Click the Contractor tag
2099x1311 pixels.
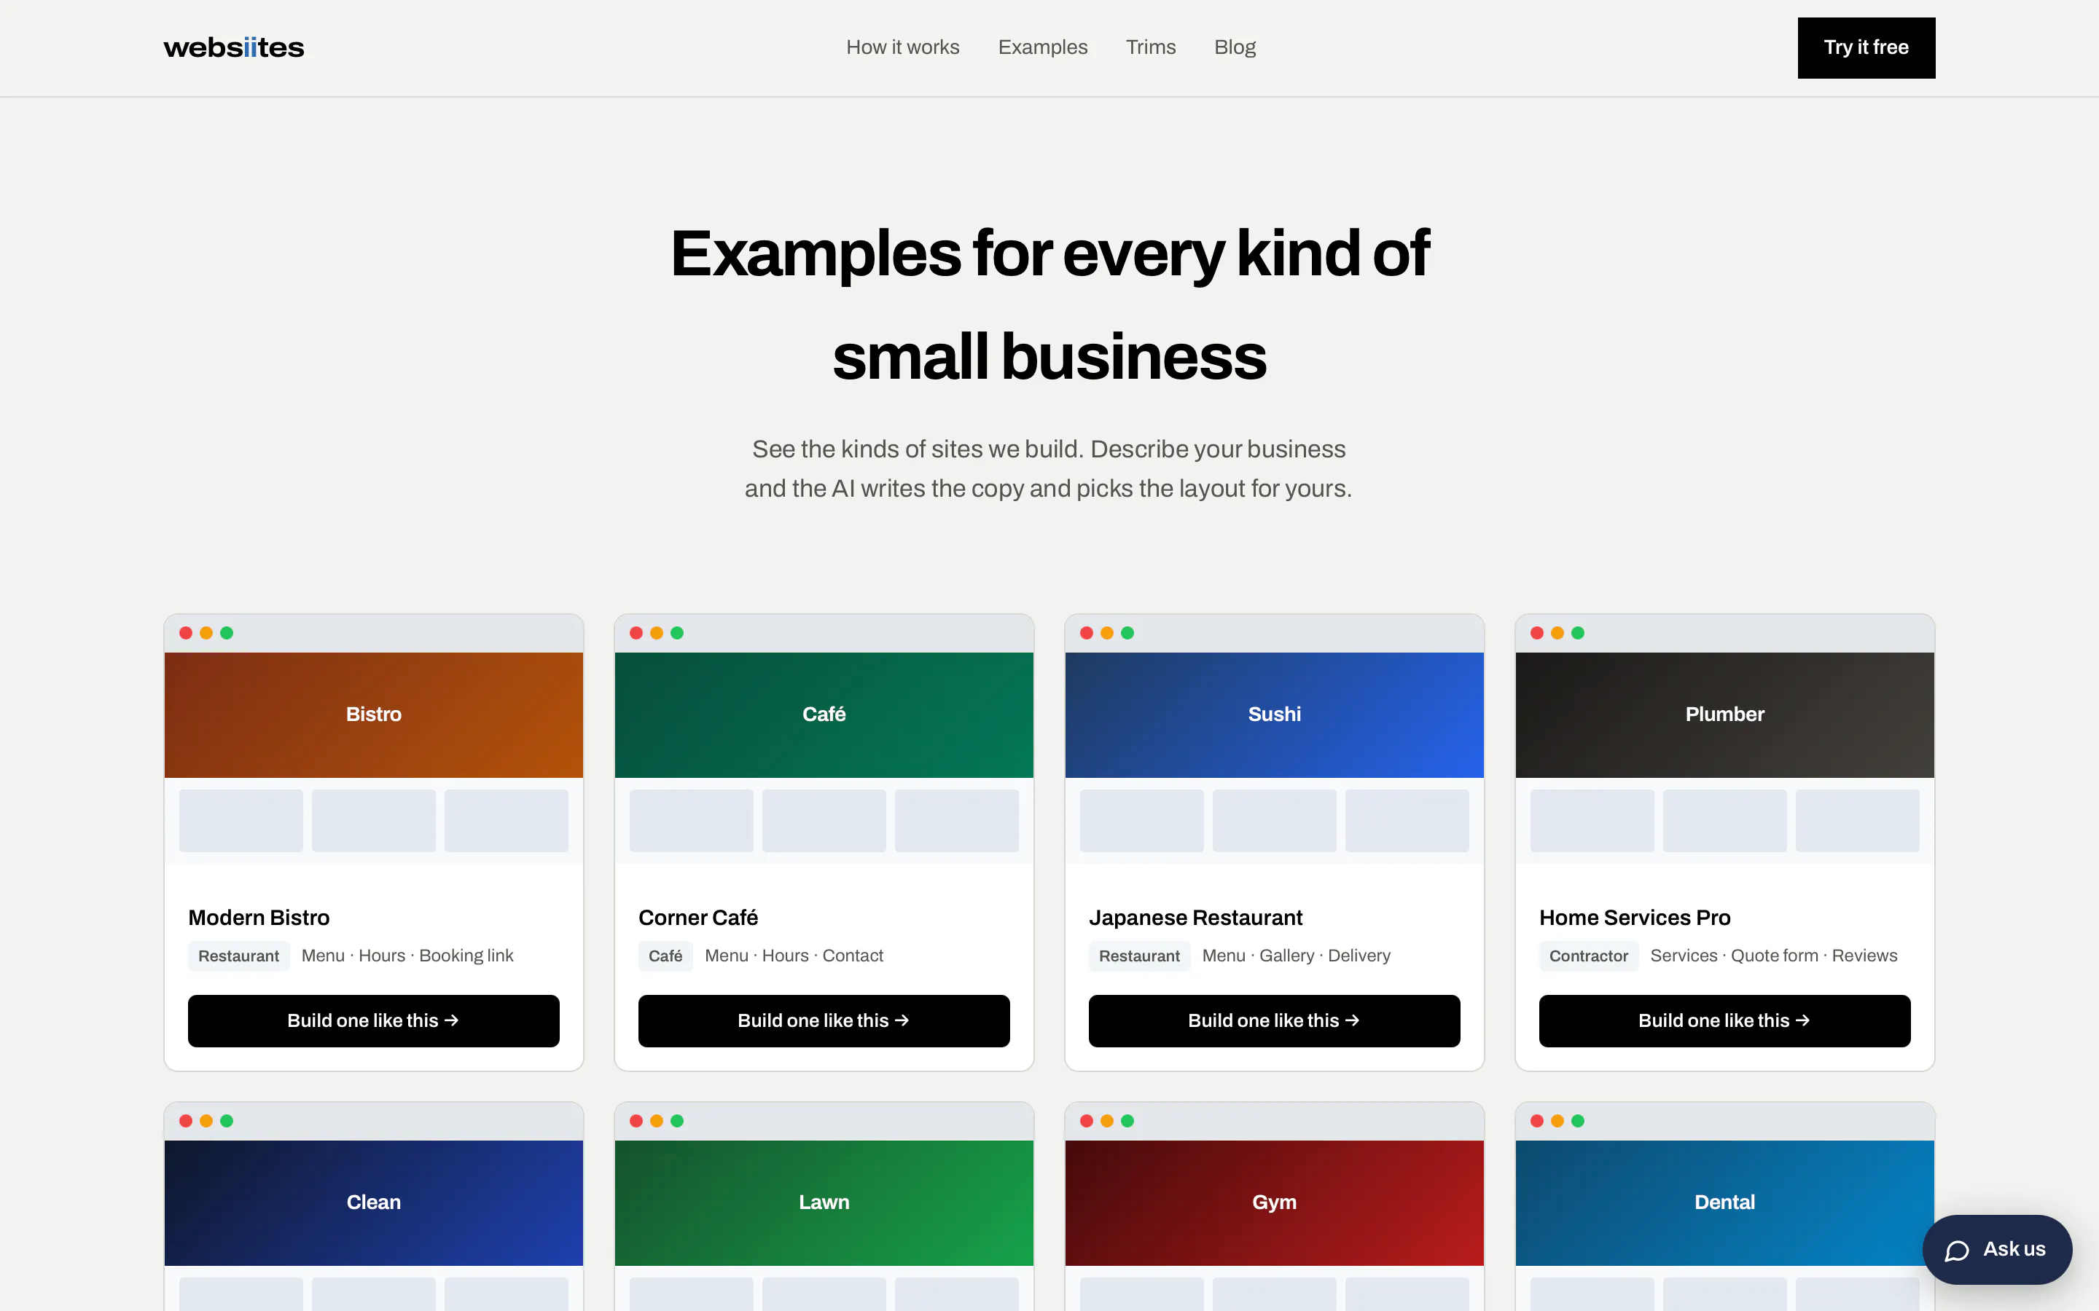click(1588, 956)
